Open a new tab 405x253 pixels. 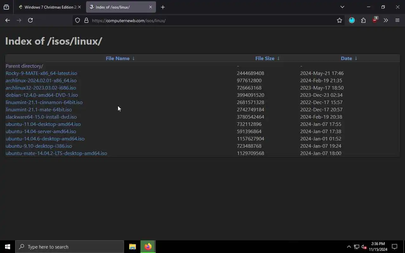[x=163, y=7]
